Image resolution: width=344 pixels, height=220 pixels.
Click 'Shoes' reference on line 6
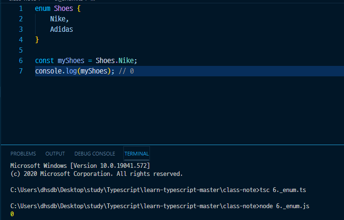click(105, 61)
